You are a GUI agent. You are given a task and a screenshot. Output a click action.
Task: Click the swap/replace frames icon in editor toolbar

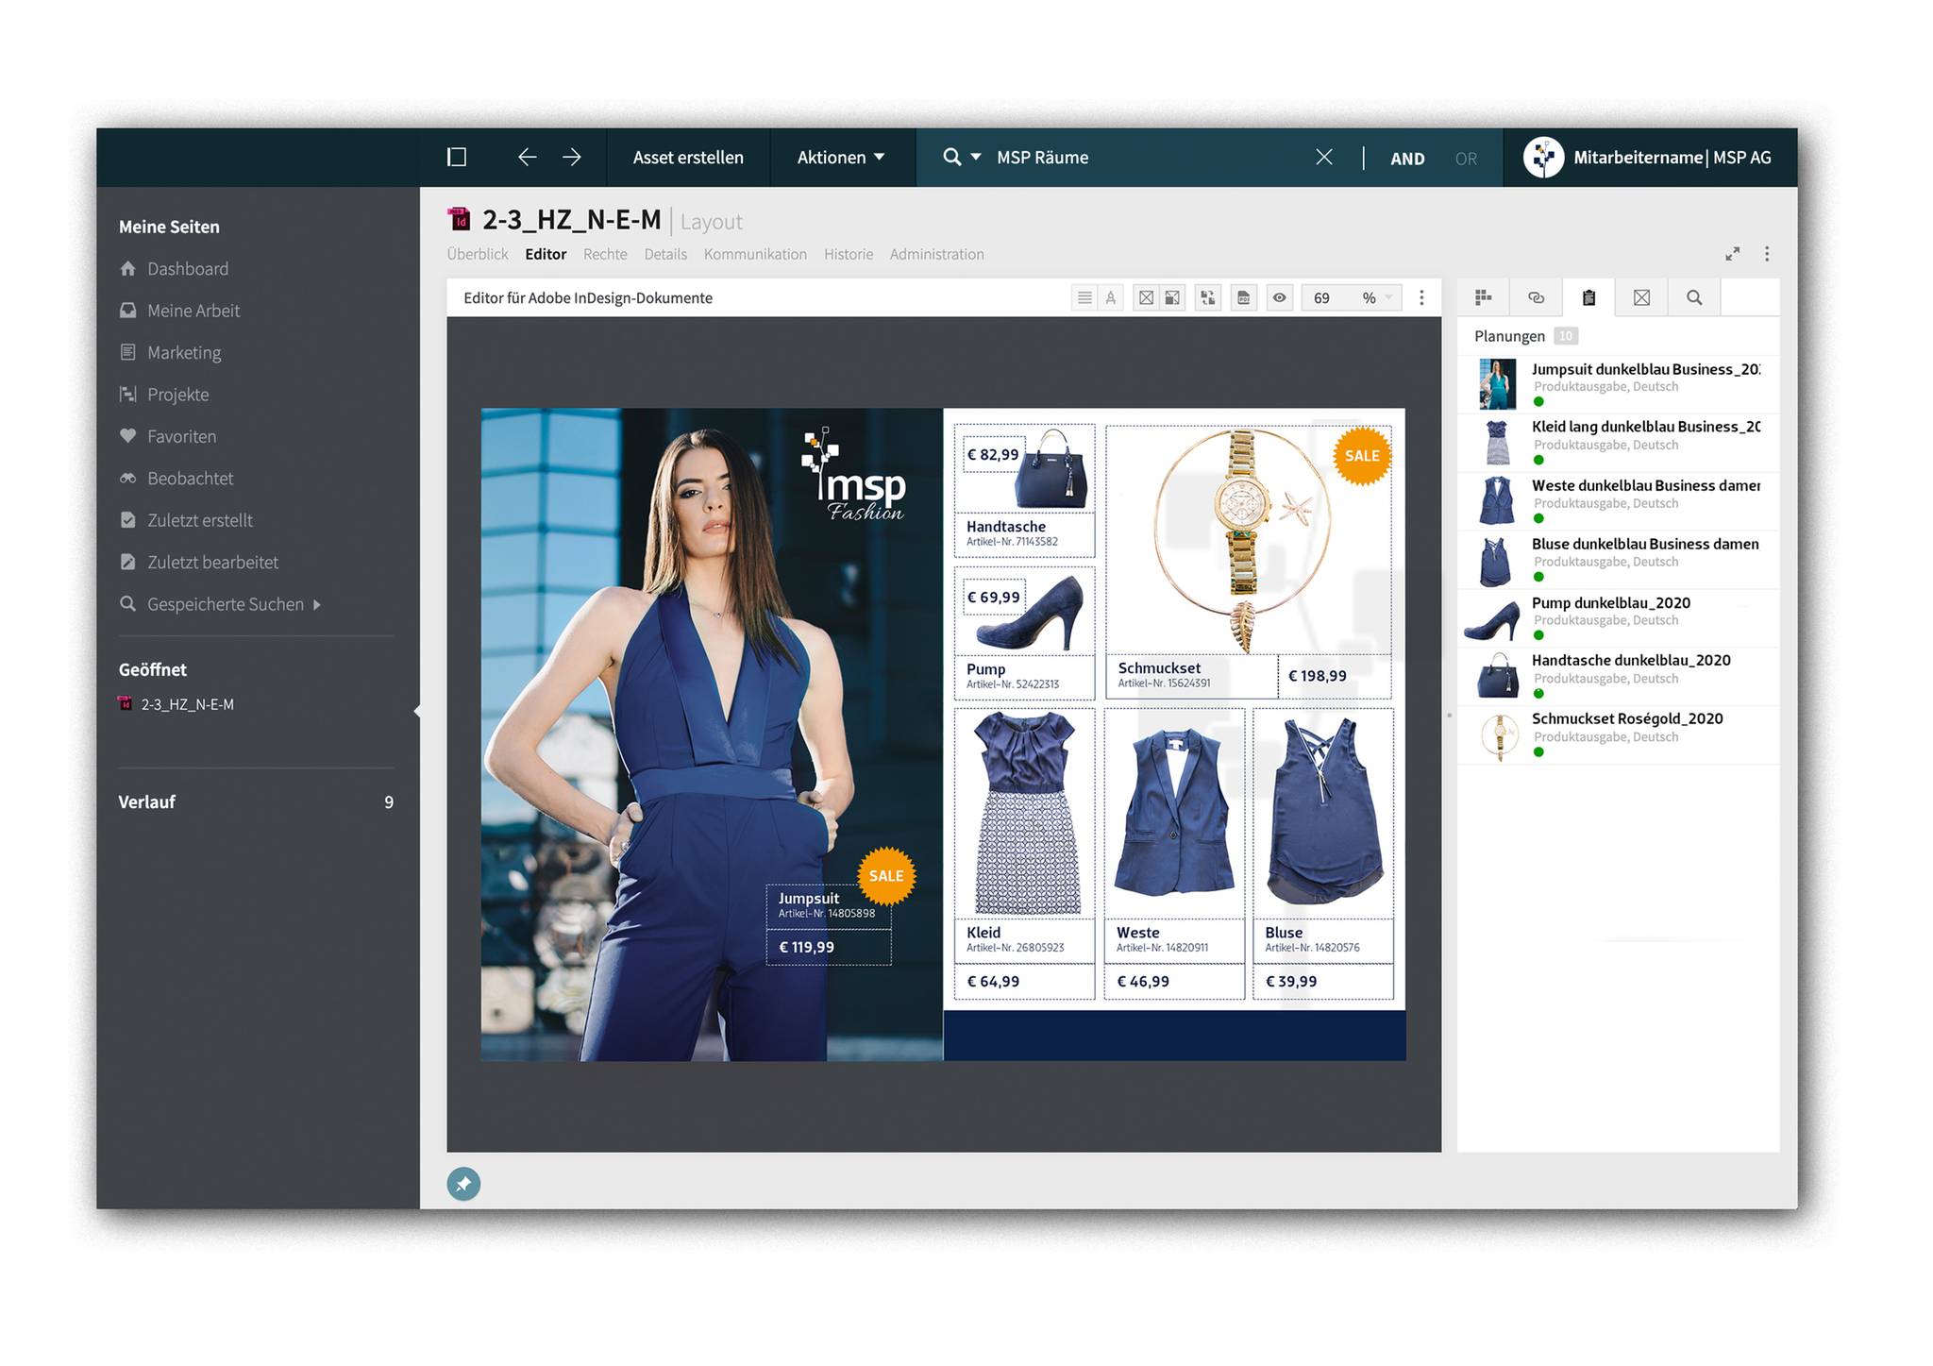[1207, 298]
